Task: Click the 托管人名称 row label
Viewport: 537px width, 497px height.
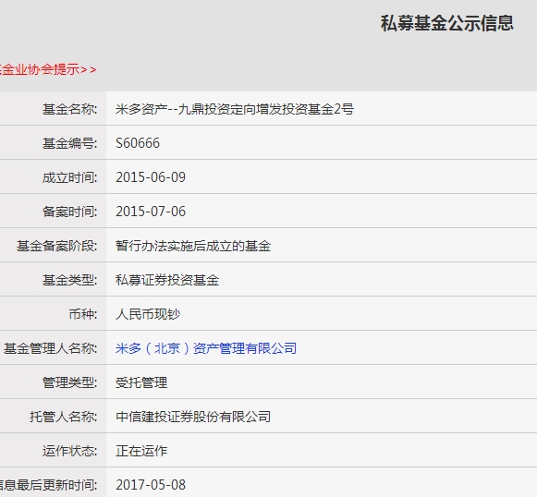Action: click(x=64, y=417)
